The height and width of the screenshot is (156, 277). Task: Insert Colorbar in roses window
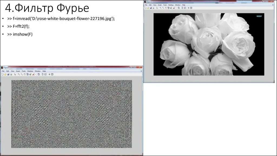182,8
